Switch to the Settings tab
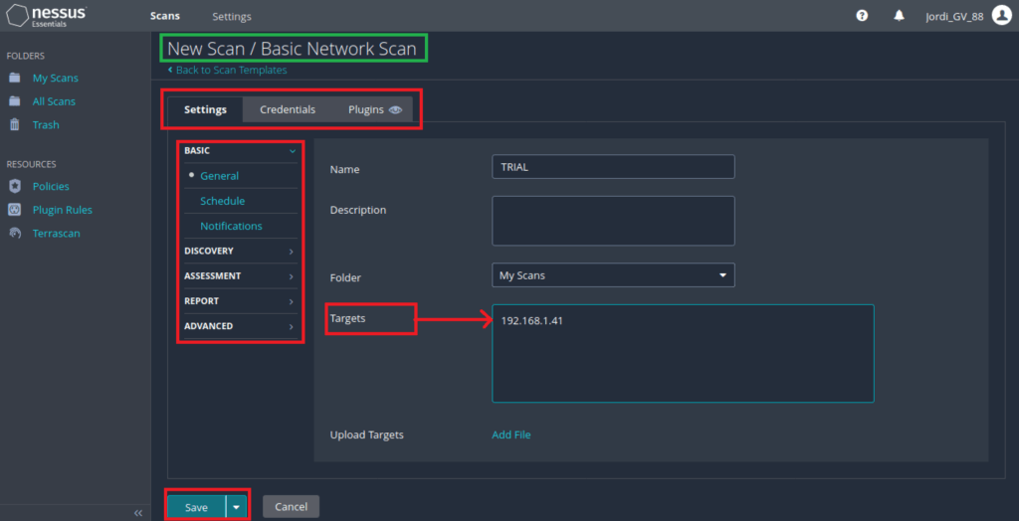Screen dimensions: 1019x521 pyautogui.click(x=205, y=109)
